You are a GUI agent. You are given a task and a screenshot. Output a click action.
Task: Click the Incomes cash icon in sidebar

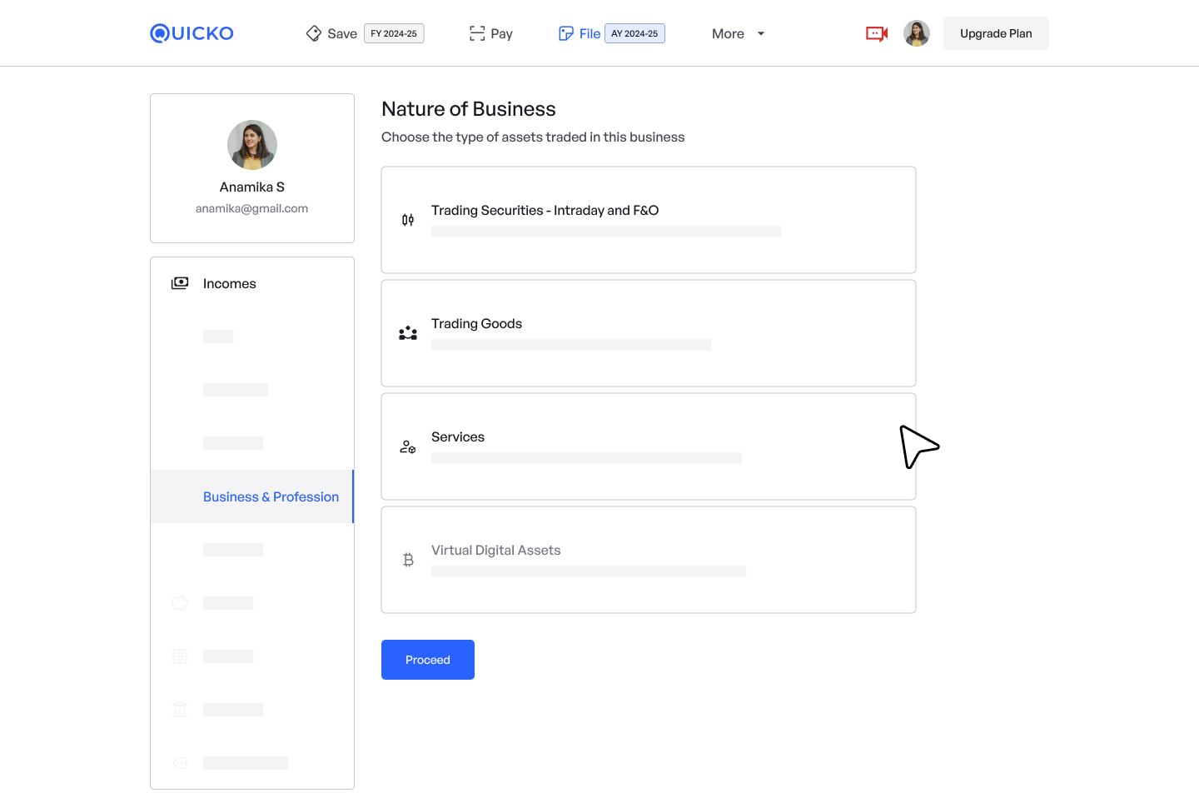click(x=180, y=283)
